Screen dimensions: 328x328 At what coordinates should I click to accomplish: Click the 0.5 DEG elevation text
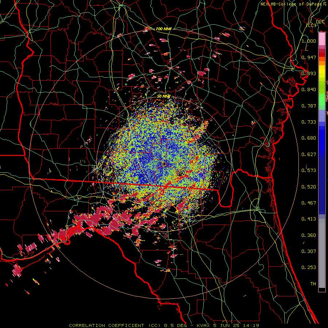[x=175, y=325]
